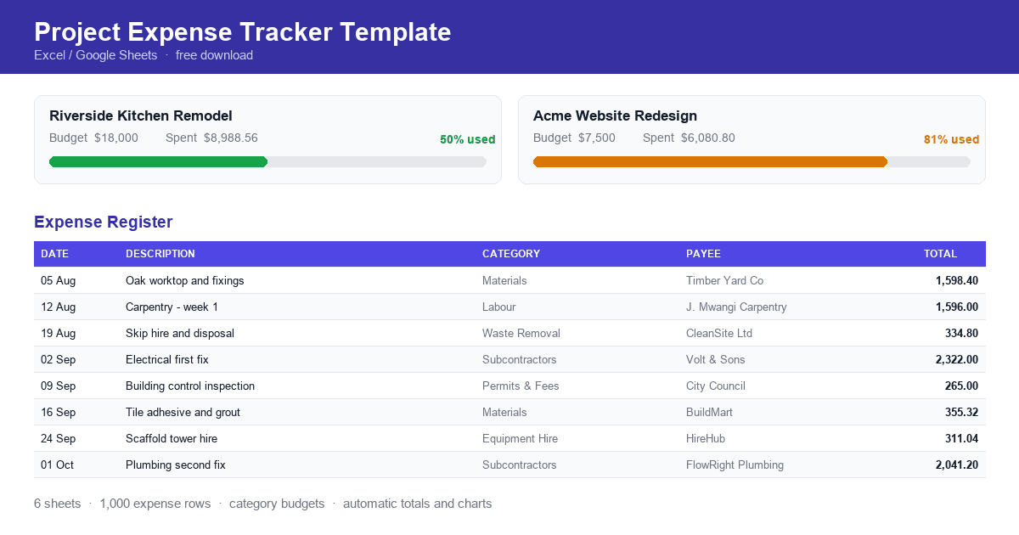
Task: Click the 355.32 total value
Action: pos(961,412)
